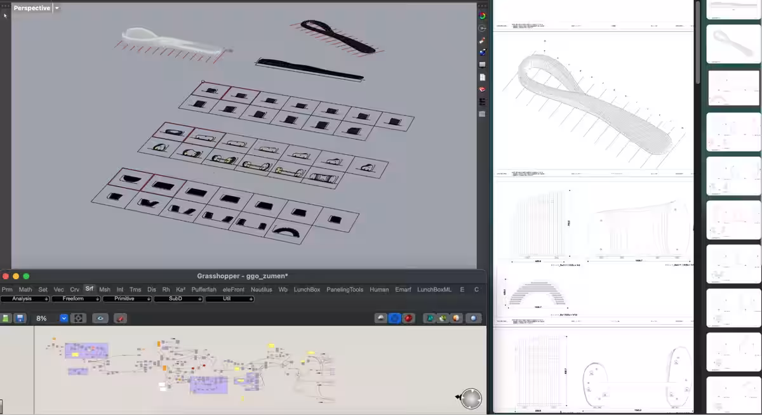Open the color wheel panel icon
Screen dimensions: 762x415
point(483,16)
